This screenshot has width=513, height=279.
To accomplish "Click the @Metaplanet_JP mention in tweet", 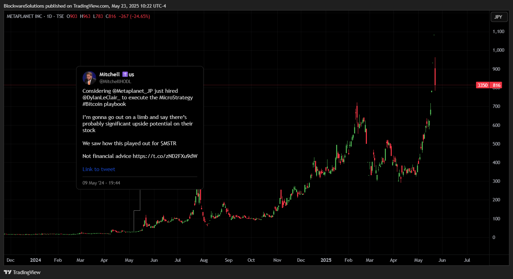I will pos(132,91).
